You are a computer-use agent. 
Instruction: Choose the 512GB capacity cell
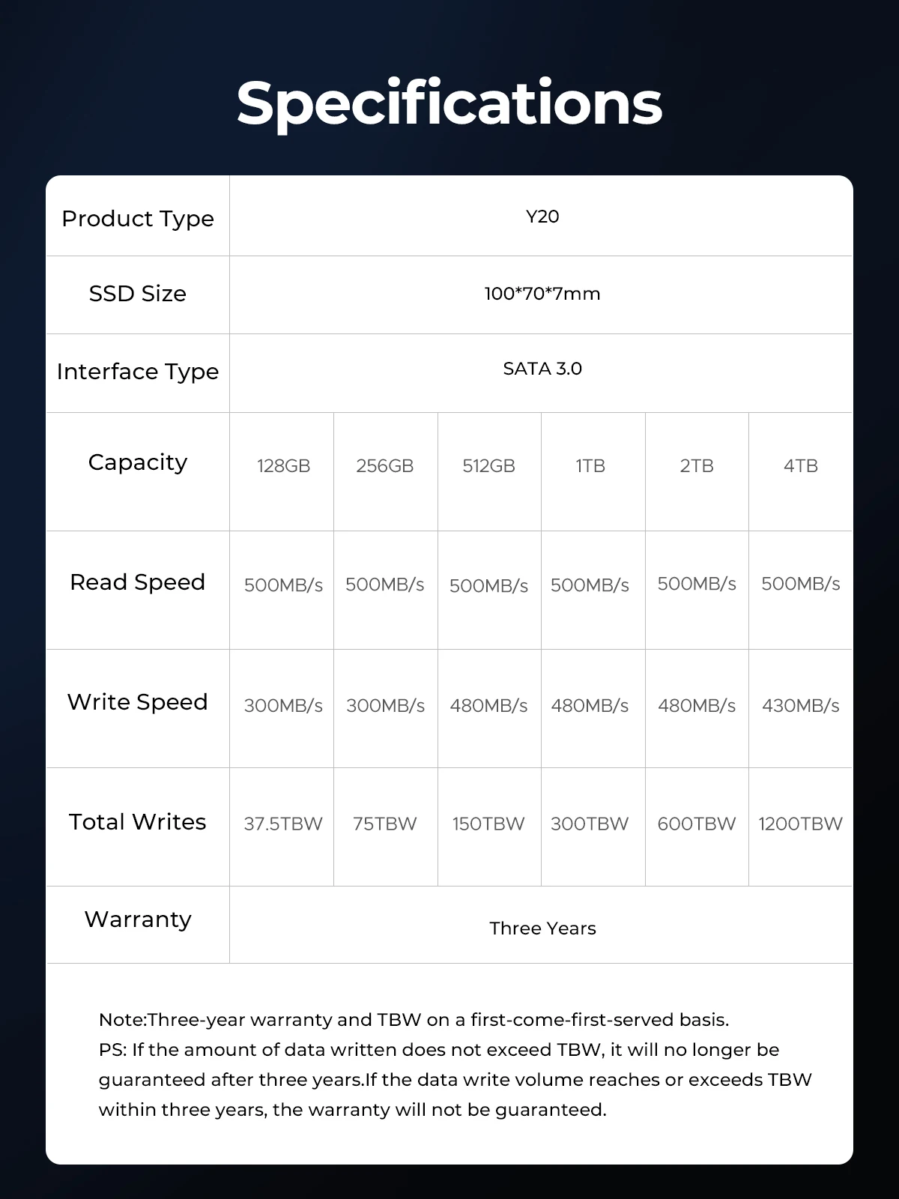(488, 466)
